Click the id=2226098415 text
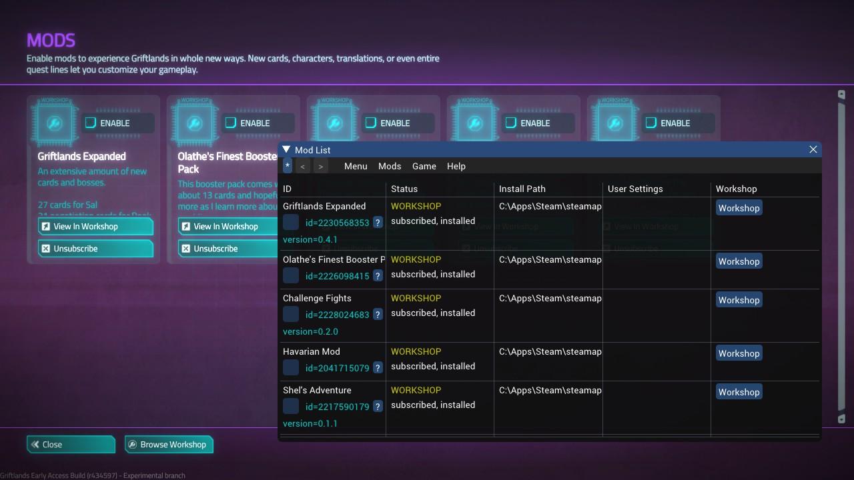This screenshot has height=480, width=854. pos(337,276)
